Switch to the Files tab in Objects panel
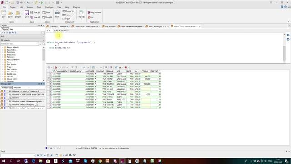Screen dimensions: 291x164 [x=11, y=29]
